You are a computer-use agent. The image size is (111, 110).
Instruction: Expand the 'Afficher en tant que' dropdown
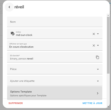98,45
